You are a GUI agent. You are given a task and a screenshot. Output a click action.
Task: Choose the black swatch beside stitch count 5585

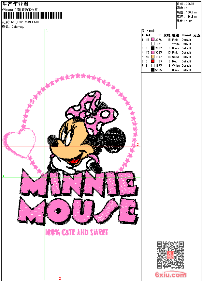click(153, 70)
